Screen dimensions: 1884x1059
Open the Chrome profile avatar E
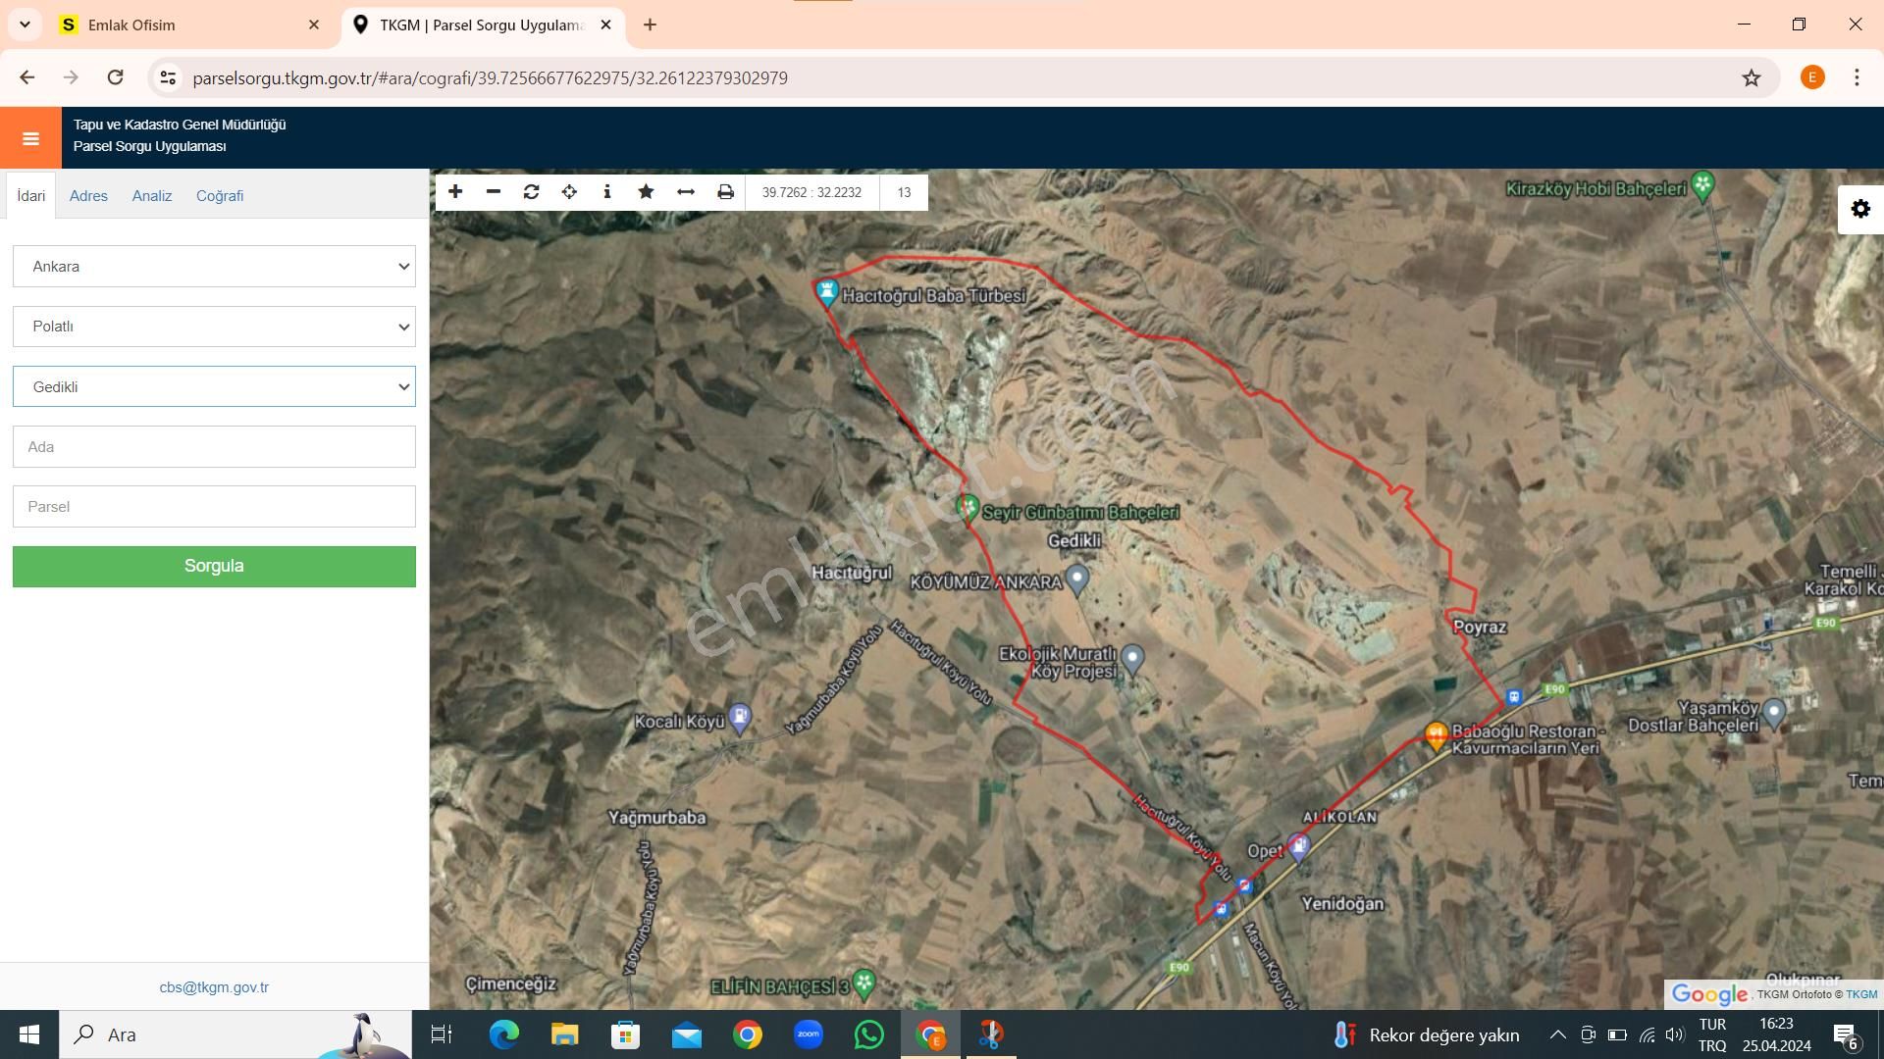[1812, 77]
